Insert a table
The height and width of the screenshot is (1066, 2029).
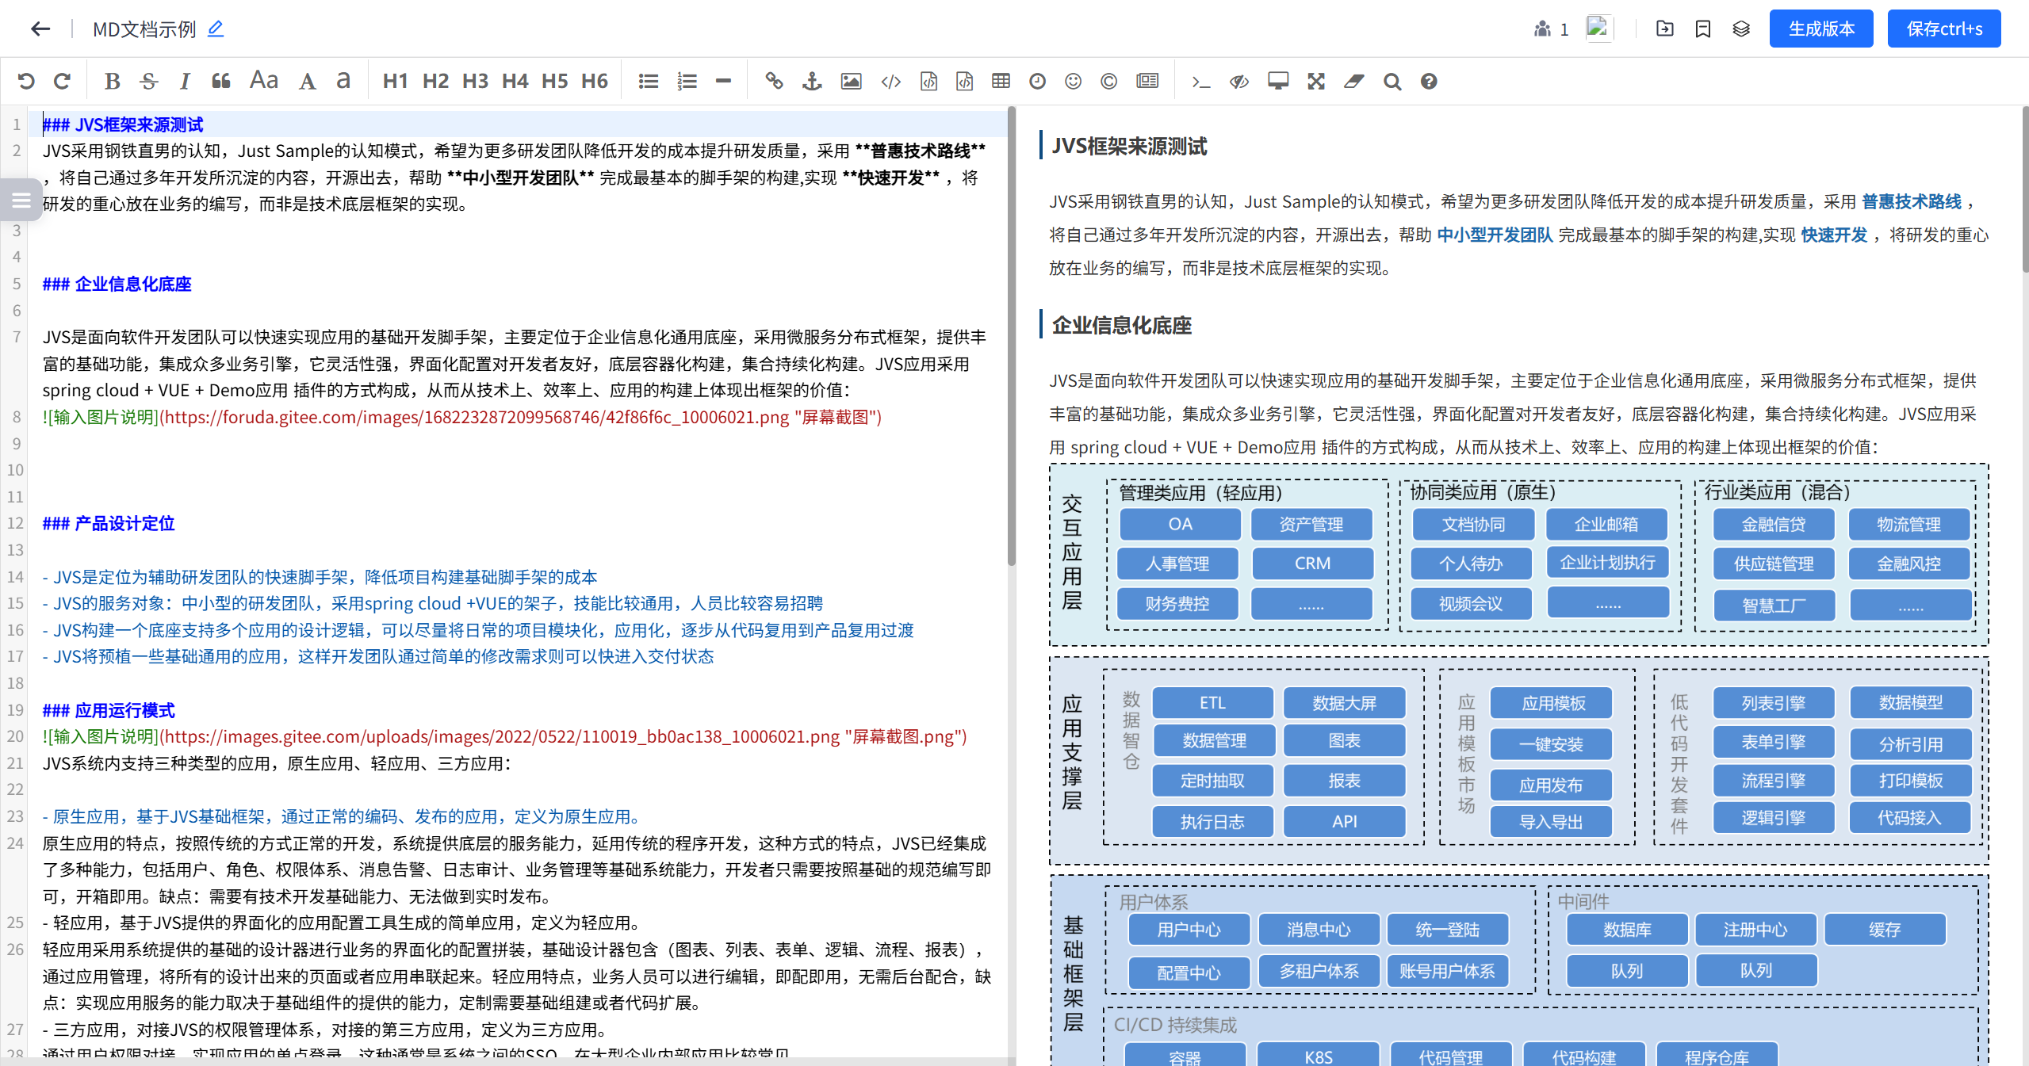(1001, 81)
